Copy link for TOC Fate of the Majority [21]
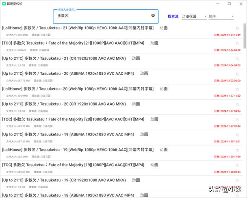 click(x=237, y=44)
